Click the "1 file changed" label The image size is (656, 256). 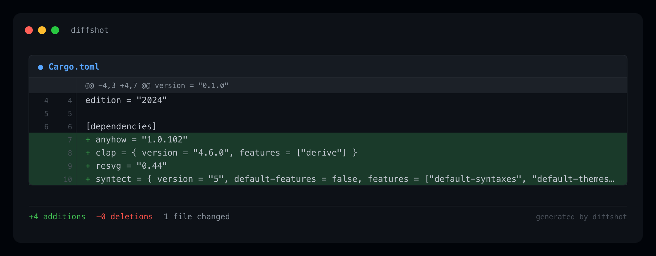pyautogui.click(x=197, y=217)
